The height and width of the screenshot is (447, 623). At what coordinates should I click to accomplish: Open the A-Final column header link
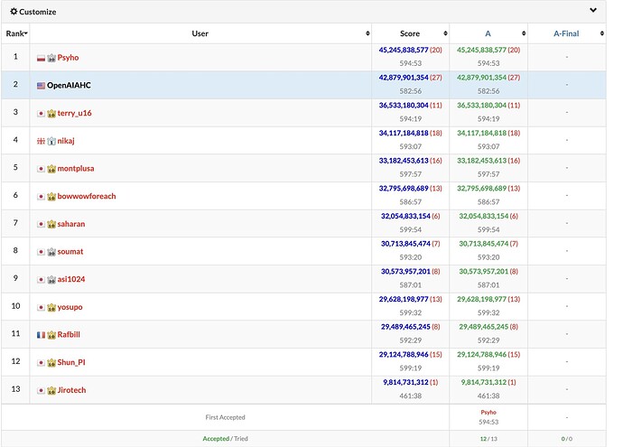pyautogui.click(x=566, y=33)
